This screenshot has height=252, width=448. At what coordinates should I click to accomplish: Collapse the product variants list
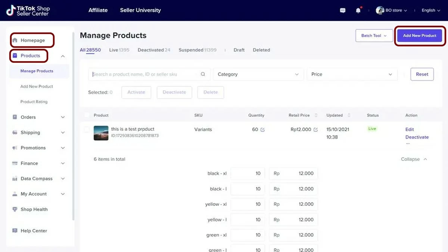coord(414,159)
